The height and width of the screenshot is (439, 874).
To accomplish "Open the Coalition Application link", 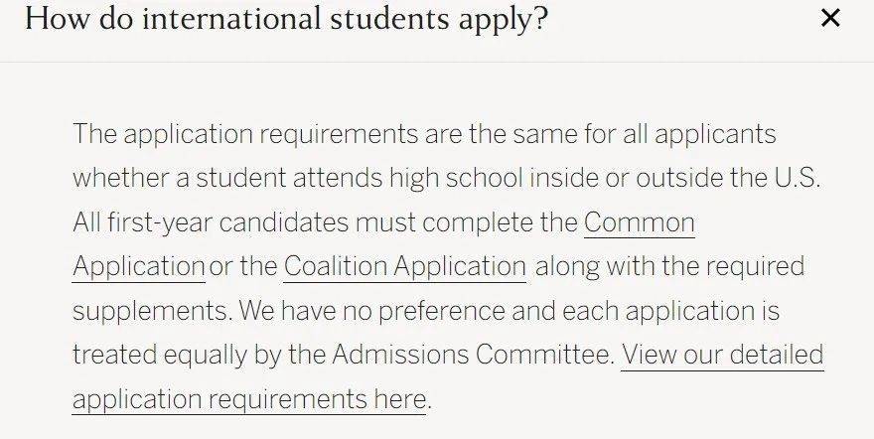I will (404, 266).
